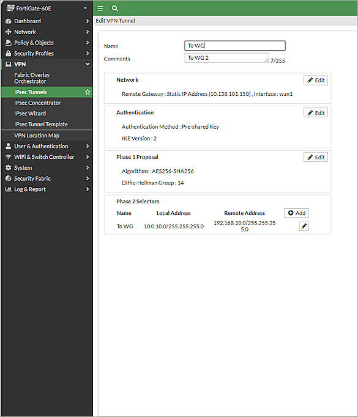Click the Remote Gateway static IP text
Screen dimensions: 358x417
coord(207,94)
